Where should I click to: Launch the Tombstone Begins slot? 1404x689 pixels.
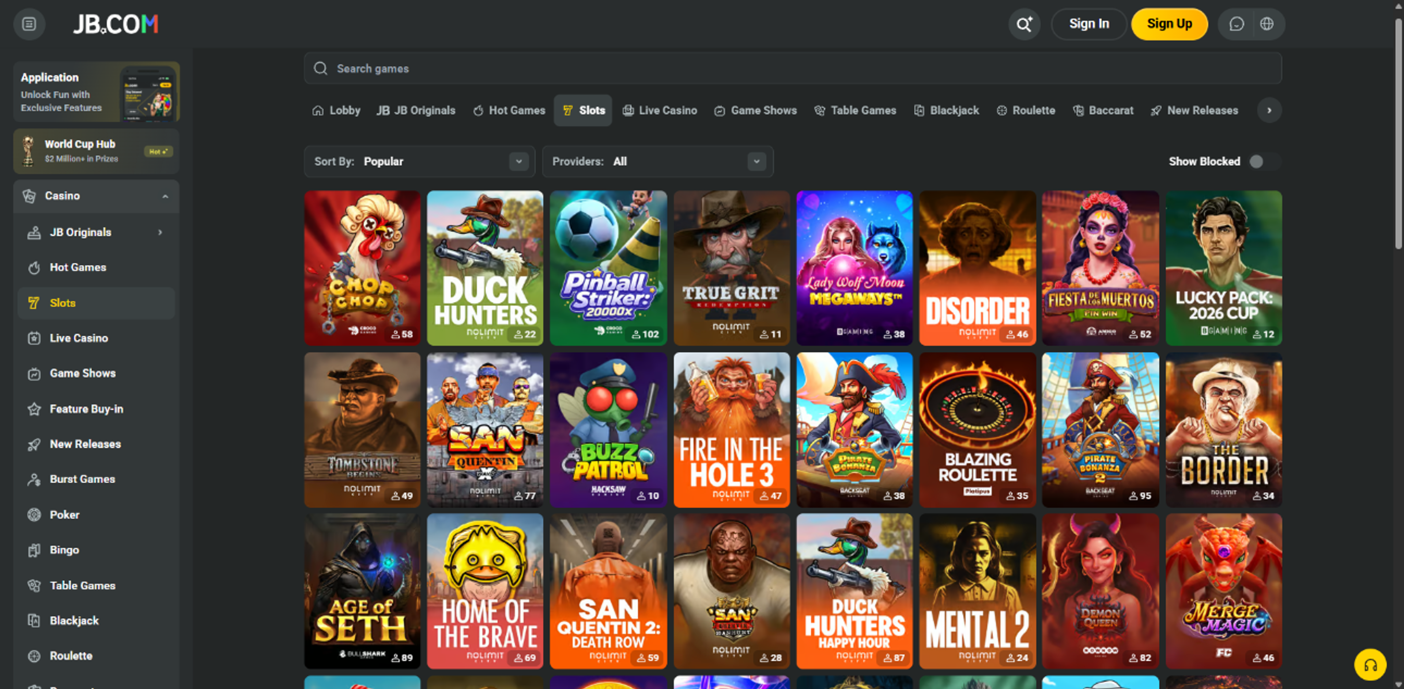(x=362, y=429)
